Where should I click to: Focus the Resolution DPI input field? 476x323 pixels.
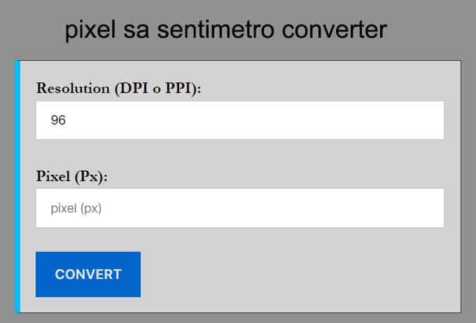click(x=239, y=120)
